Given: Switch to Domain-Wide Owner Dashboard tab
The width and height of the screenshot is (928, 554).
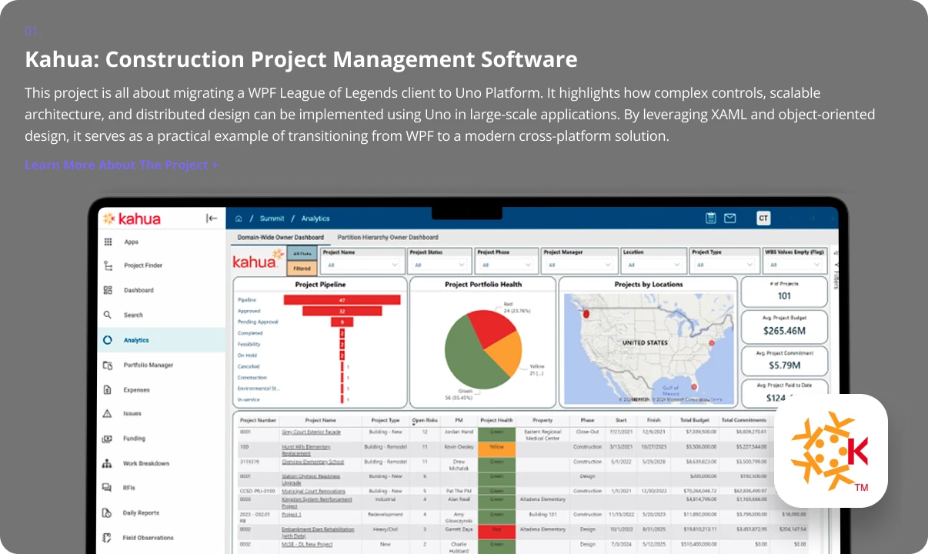Looking at the screenshot, I should coord(280,238).
